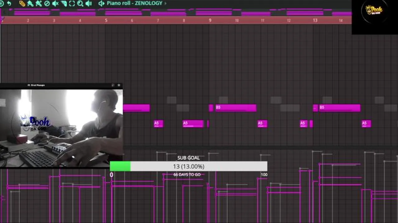The width and height of the screenshot is (398, 223).
Task: Jump to bar 8 on the timeline
Action: click(x=184, y=20)
